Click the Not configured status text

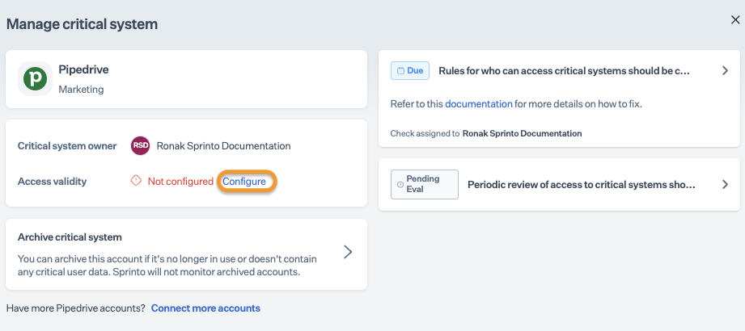point(180,181)
